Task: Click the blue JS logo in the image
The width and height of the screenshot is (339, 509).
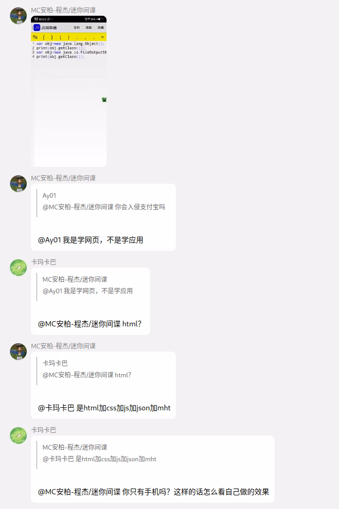Action: point(37,28)
